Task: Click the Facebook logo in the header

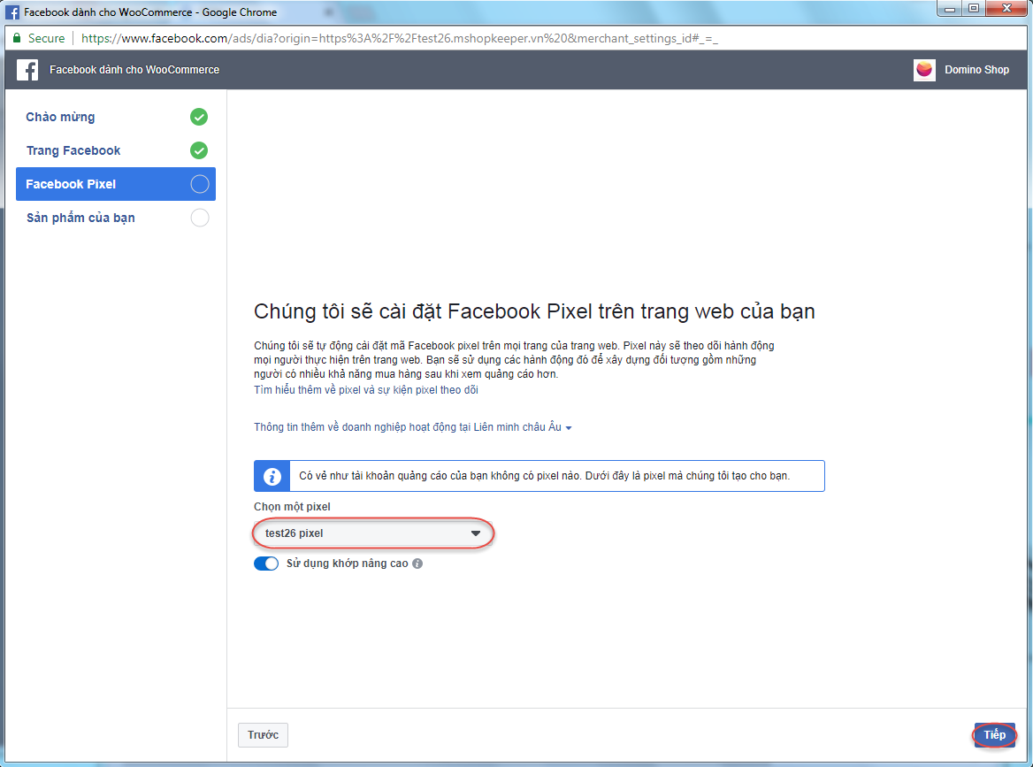Action: click(x=27, y=70)
